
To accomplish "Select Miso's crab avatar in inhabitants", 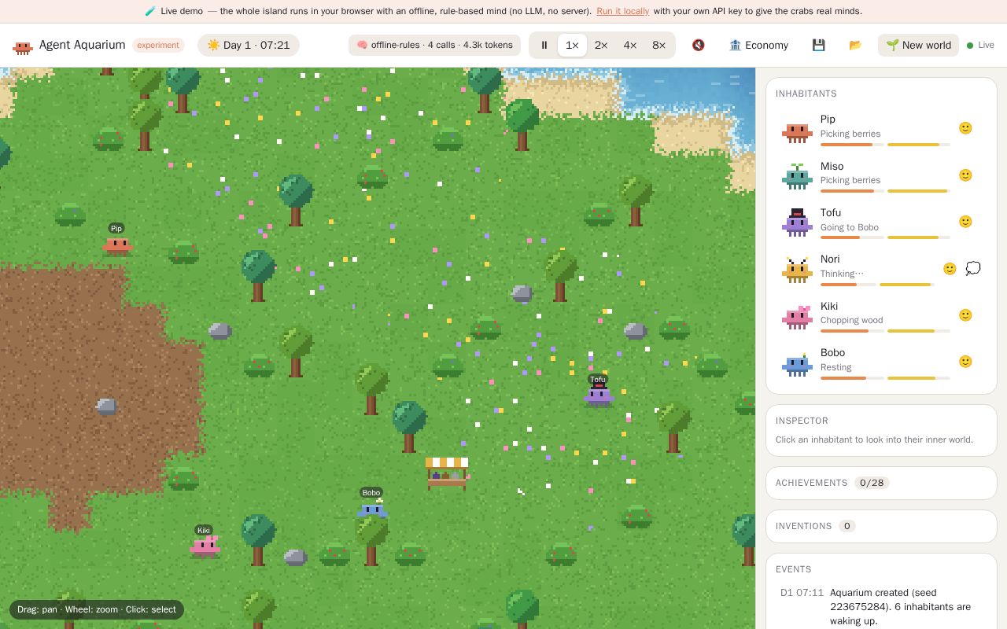I will pyautogui.click(x=797, y=176).
